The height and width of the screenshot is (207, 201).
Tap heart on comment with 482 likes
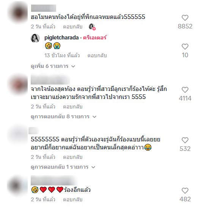point(185,191)
